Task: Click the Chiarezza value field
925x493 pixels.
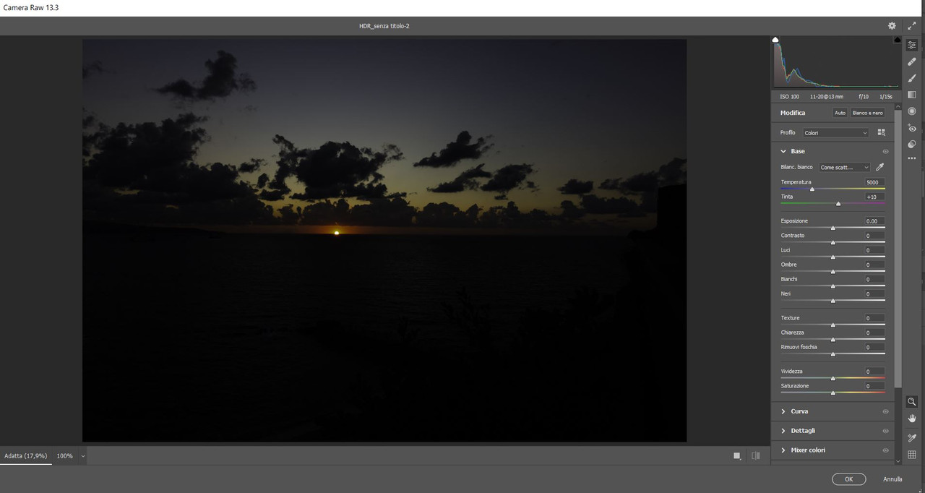Action: coord(873,333)
